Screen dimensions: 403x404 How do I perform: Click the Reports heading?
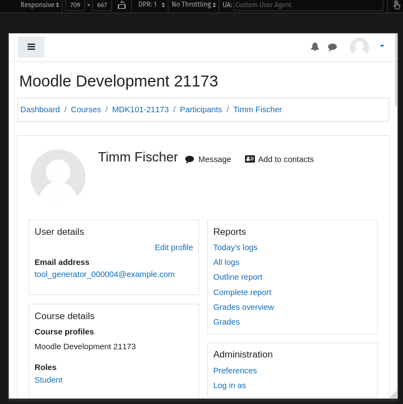230,232
